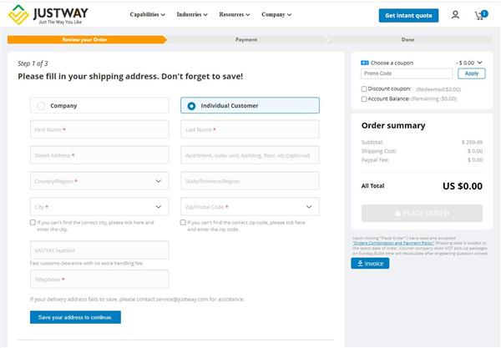Expand the Zip/Postal Code dropdown
This screenshot has height=348, width=501.
(309, 206)
